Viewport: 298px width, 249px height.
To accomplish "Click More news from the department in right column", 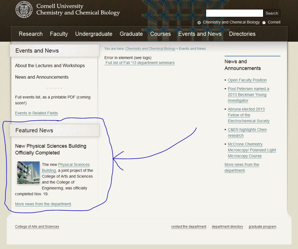I will [x=242, y=168].
